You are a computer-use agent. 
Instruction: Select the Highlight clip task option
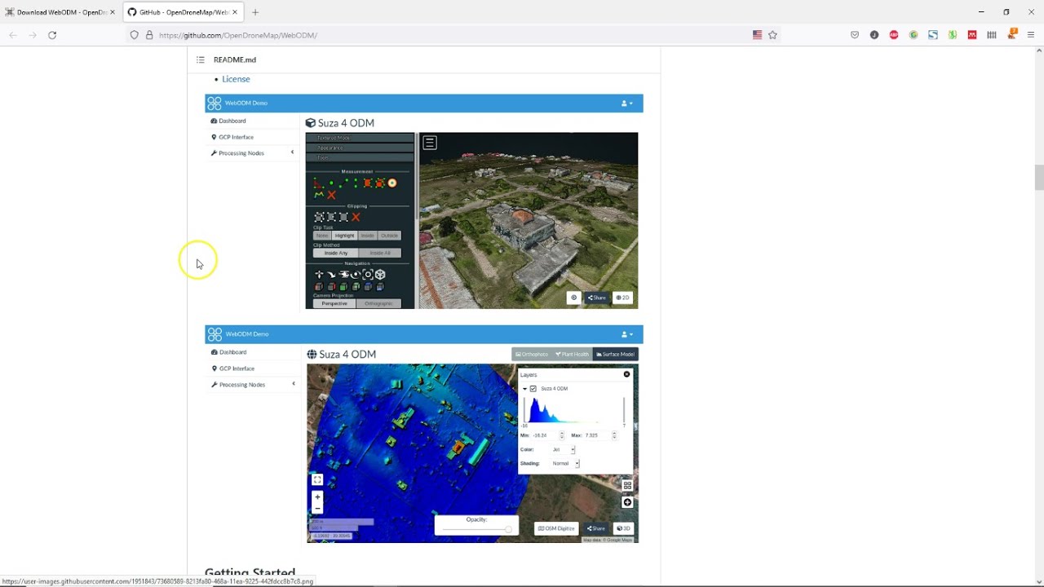[x=344, y=236]
